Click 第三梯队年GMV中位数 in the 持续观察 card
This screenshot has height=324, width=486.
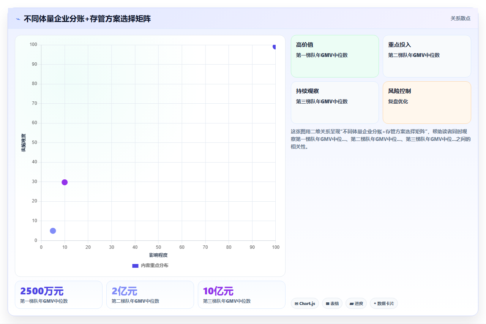(322, 101)
